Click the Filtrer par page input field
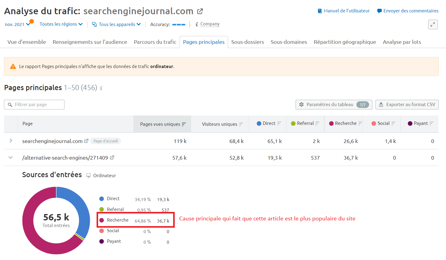Screen dimensions: 446x260 pyautogui.click(x=34, y=105)
